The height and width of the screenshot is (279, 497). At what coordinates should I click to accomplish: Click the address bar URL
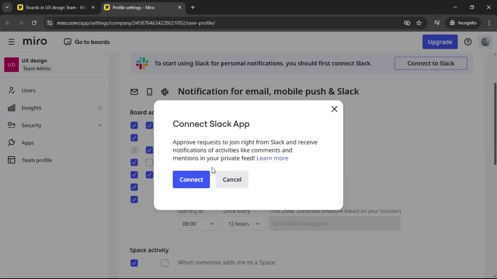point(136,23)
